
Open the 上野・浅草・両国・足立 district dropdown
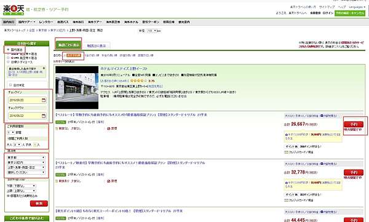click(26, 167)
